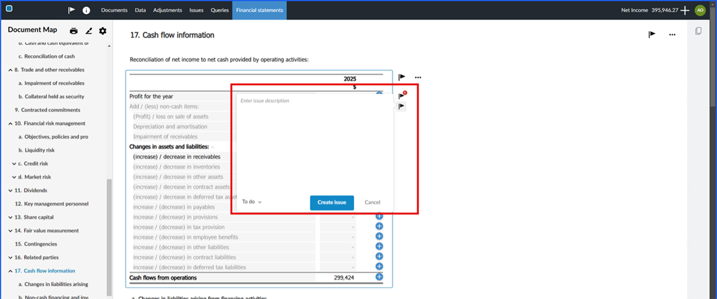Expand 13. Share capital node
Viewport: 717px width, 299px height.
[x=11, y=217]
